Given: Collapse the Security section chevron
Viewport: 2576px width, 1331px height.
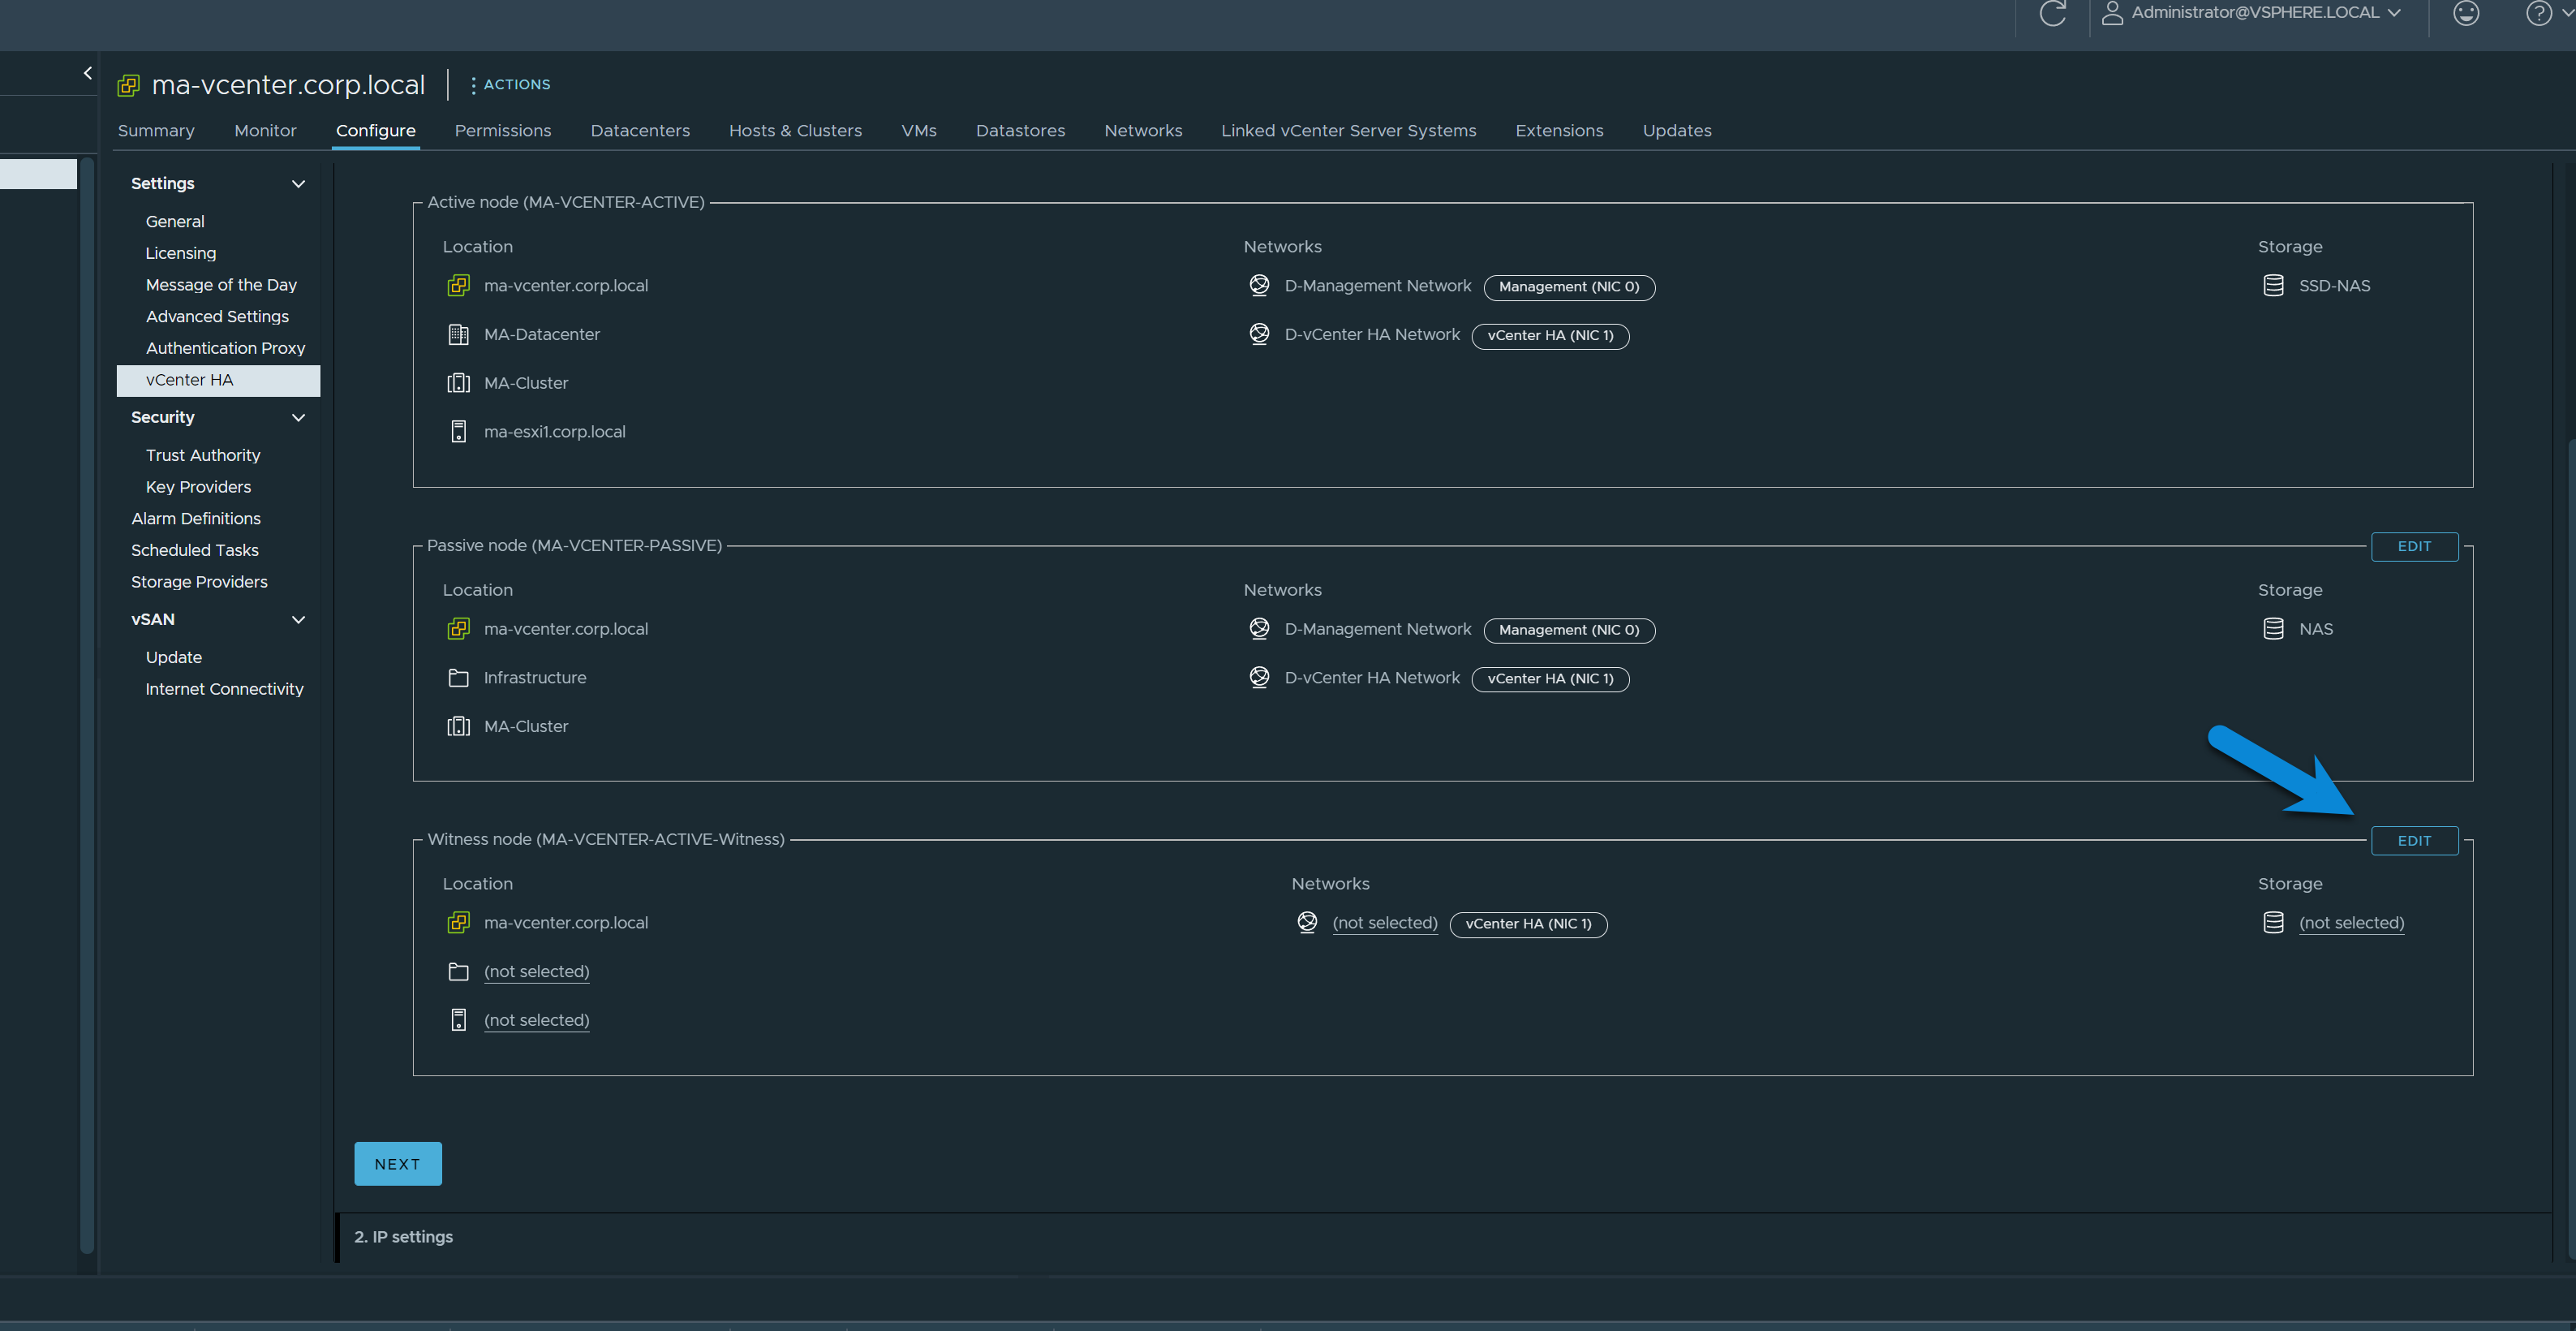Looking at the screenshot, I should pyautogui.click(x=298, y=418).
